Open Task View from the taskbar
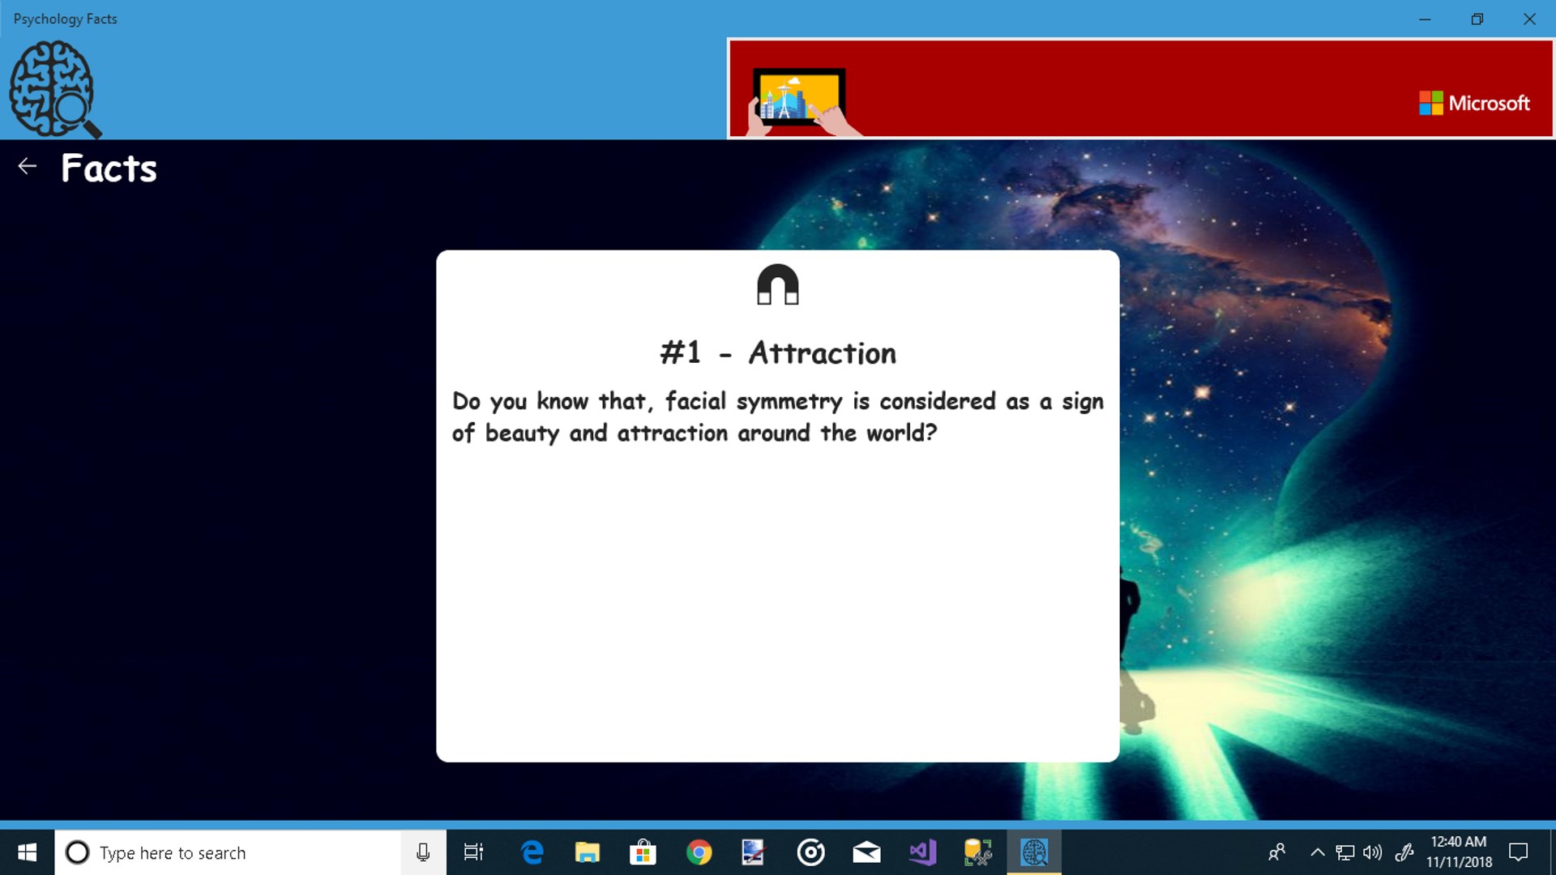1556x875 pixels. 473,852
